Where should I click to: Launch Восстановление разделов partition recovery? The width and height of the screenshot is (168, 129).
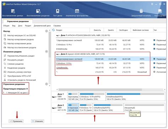(x=38, y=13)
